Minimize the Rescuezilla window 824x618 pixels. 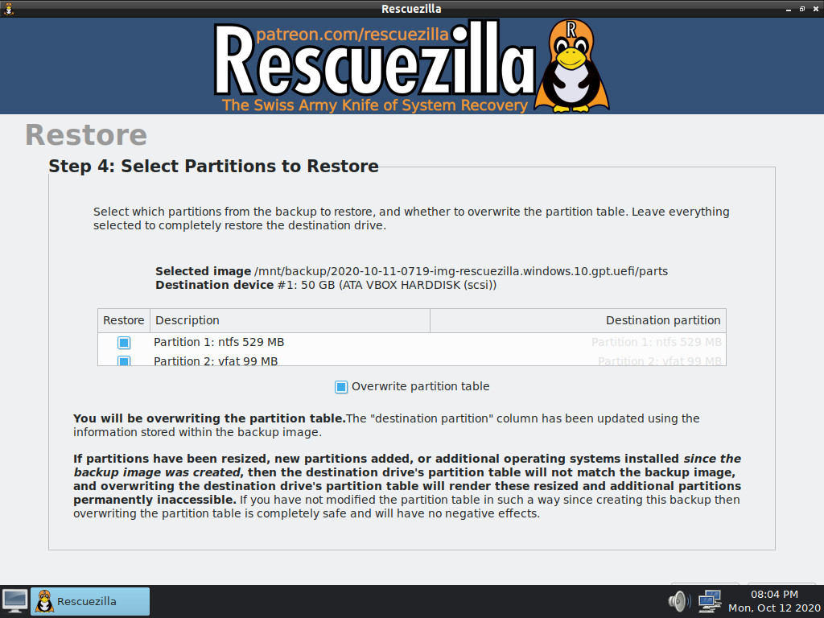(x=789, y=9)
